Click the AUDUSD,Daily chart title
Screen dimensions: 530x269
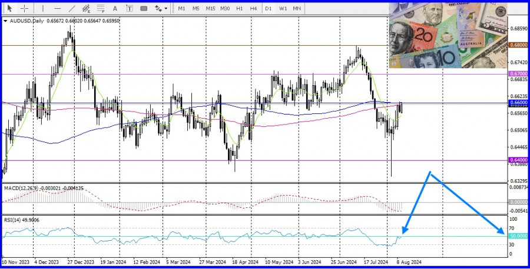tap(26, 21)
